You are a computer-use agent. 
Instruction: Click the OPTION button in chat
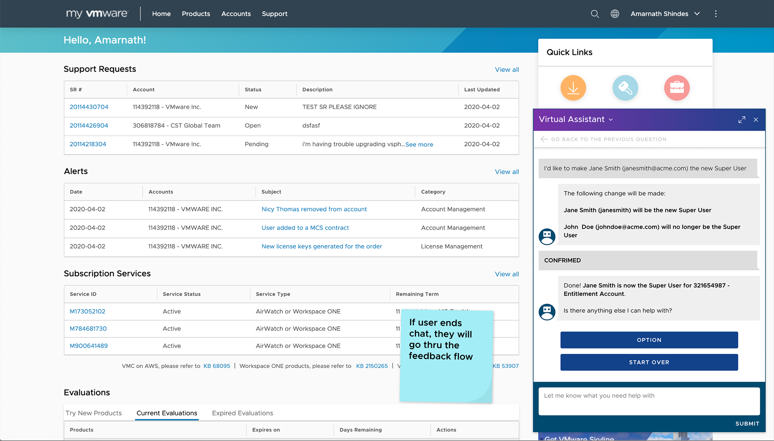click(x=649, y=340)
